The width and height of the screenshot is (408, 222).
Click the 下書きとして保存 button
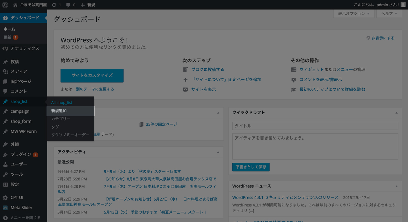(251, 167)
